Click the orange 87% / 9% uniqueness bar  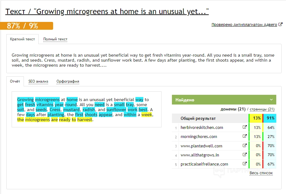coord(26,26)
